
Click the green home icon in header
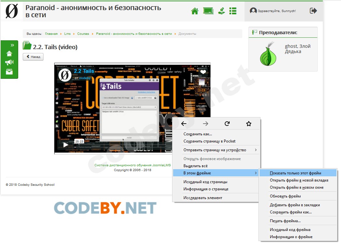195,11
